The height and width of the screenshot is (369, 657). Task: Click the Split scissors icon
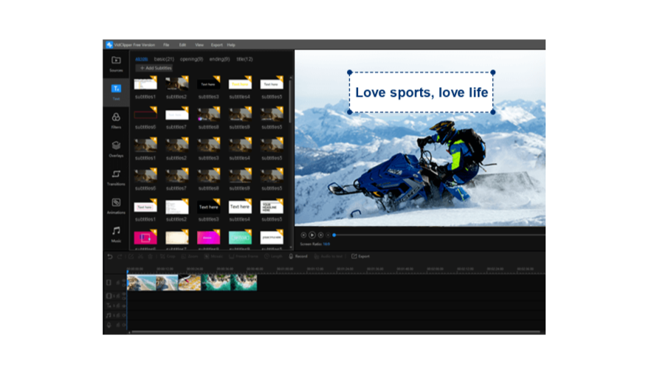[141, 256]
